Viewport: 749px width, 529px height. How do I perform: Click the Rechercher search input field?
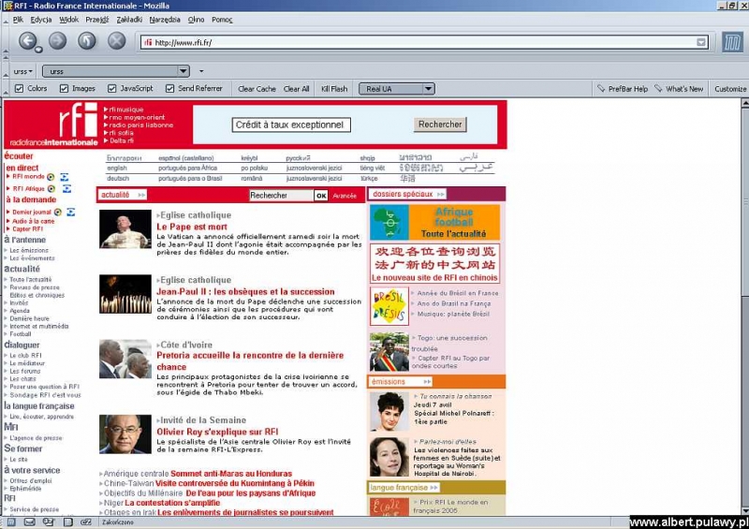click(281, 196)
